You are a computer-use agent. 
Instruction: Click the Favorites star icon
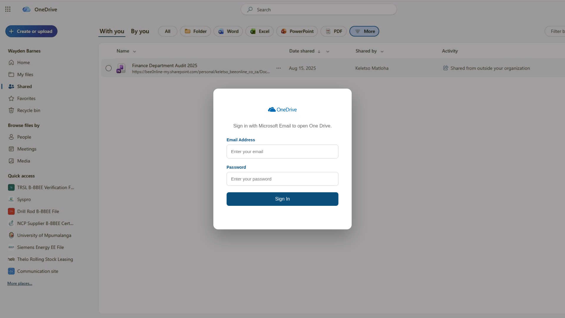(11, 98)
